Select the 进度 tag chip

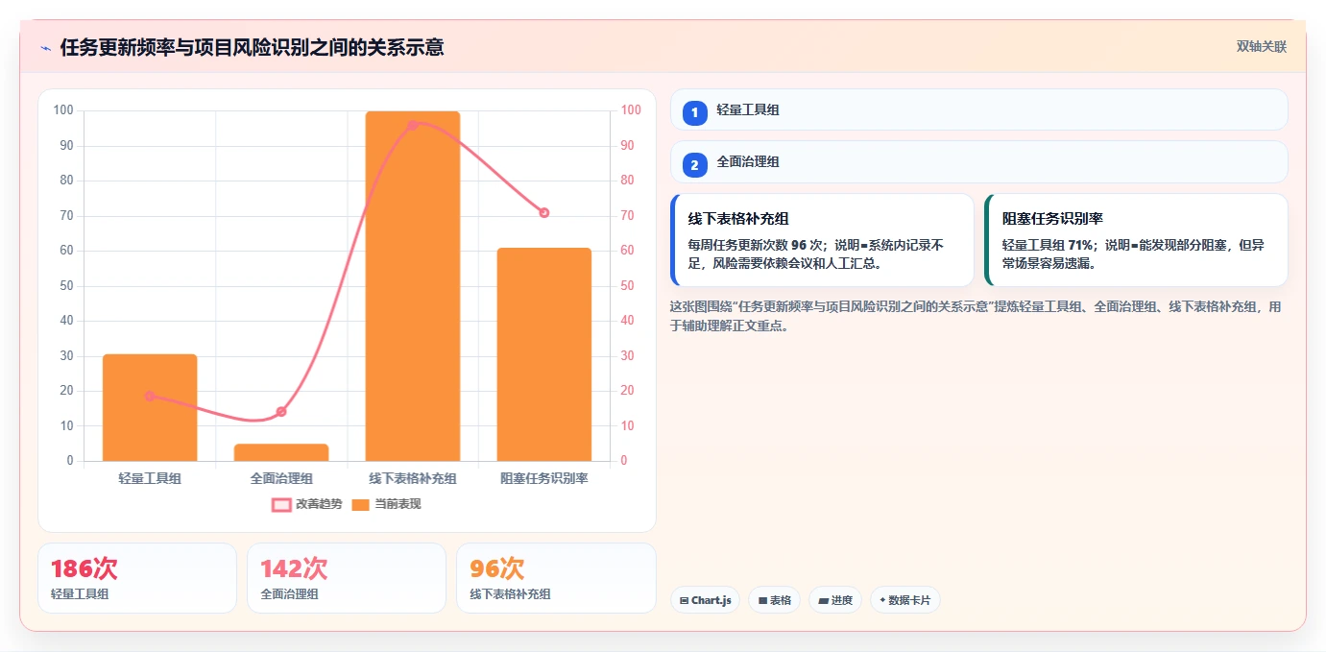pos(835,600)
